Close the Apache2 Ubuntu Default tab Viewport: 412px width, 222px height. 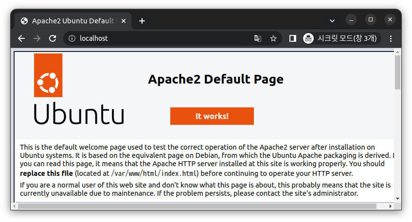[124, 21]
